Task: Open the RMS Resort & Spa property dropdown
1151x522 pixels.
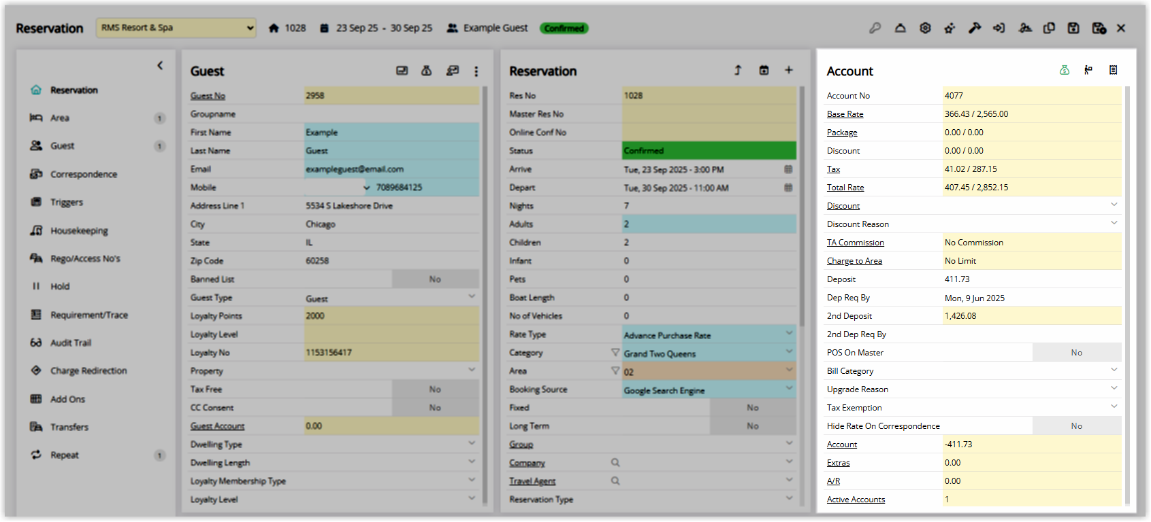Action: coord(176,28)
